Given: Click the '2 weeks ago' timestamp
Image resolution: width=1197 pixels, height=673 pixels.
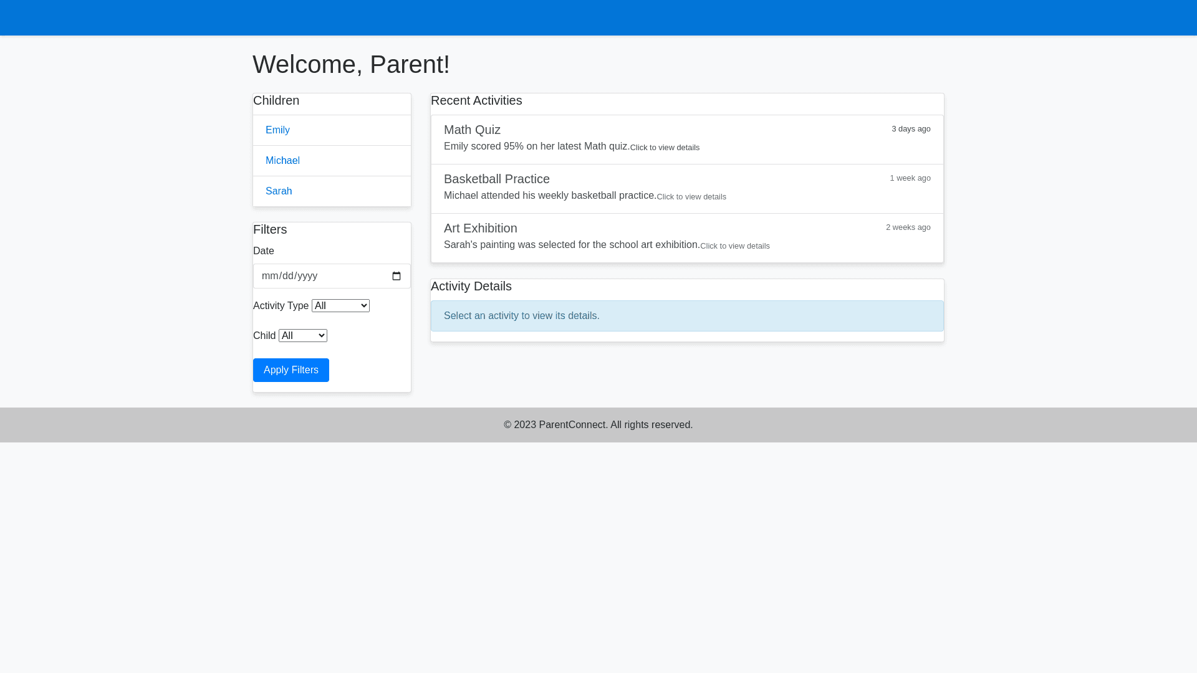Looking at the screenshot, I should coord(908,227).
